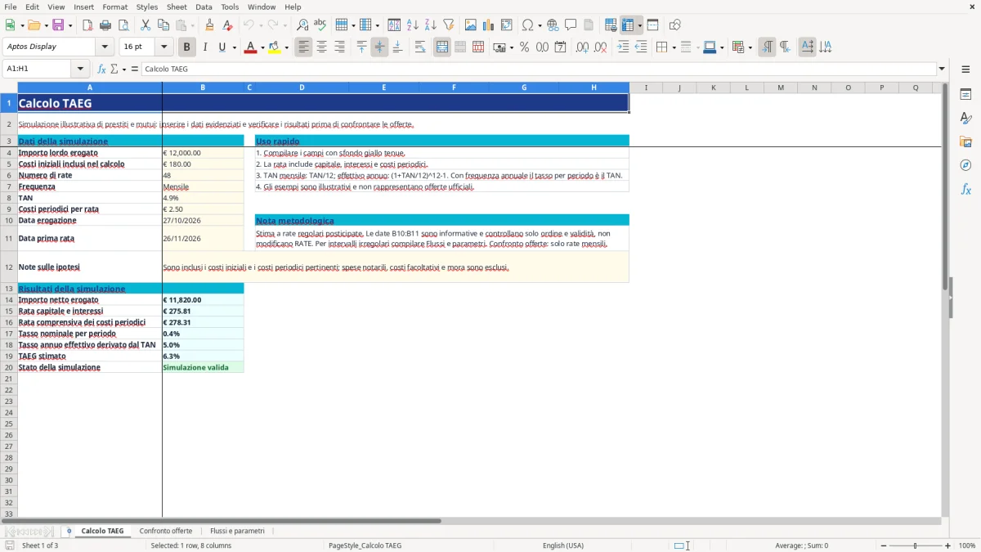Image resolution: width=981 pixels, height=552 pixels.
Task: Center the cell text horizontally
Action: 321,47
